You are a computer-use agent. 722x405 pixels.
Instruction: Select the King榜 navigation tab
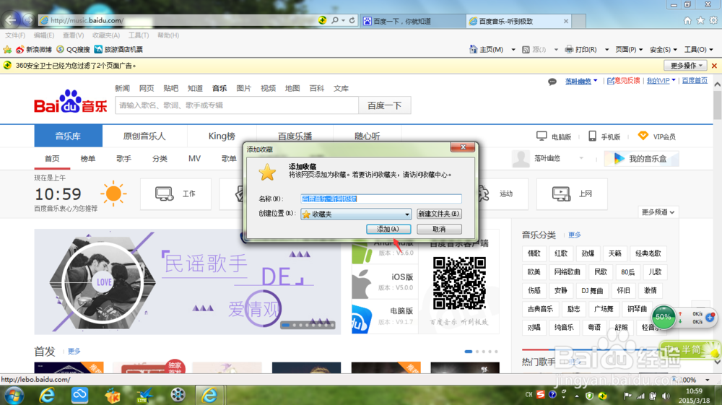click(222, 136)
